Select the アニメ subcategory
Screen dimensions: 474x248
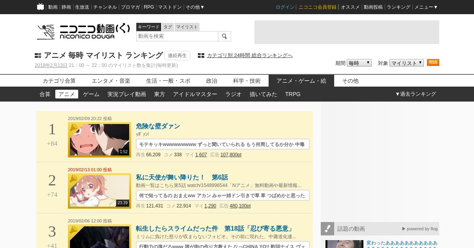[x=67, y=94]
